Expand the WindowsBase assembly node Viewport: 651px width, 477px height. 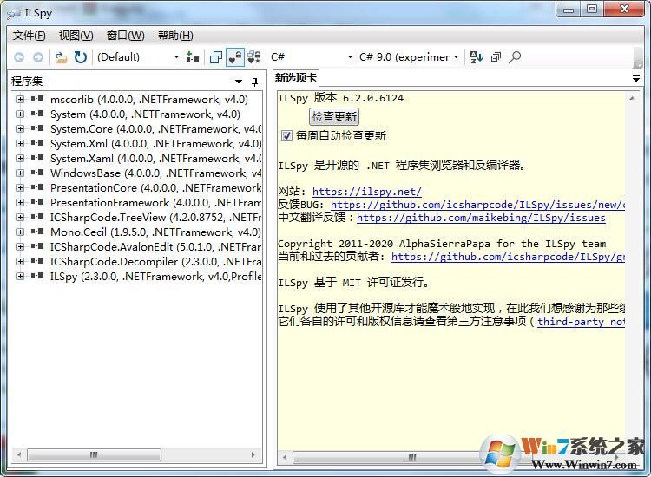[x=20, y=173]
